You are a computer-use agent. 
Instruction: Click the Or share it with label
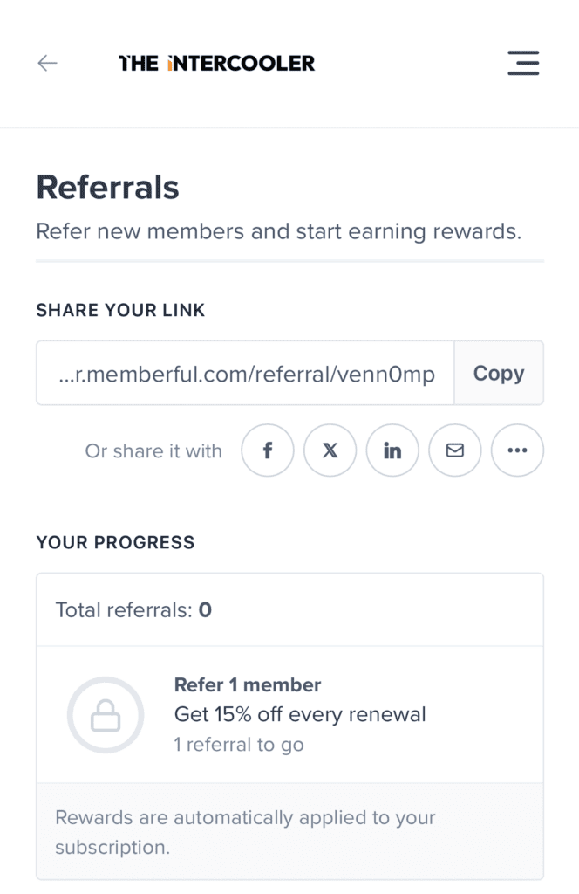pos(153,450)
